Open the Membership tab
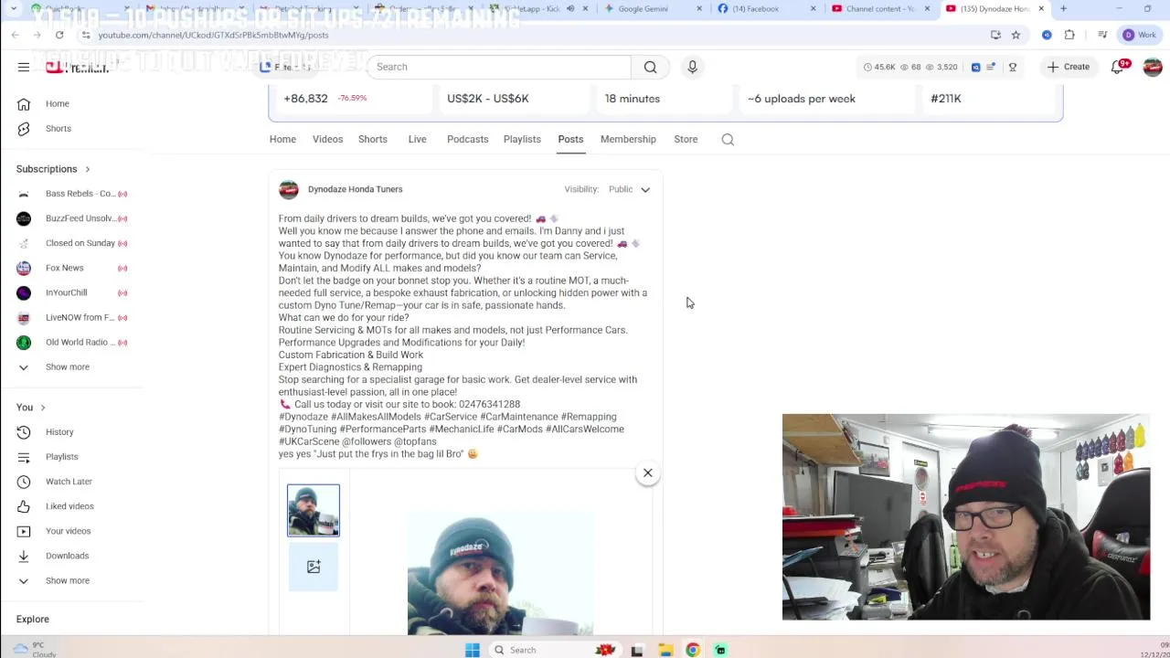 pyautogui.click(x=628, y=139)
